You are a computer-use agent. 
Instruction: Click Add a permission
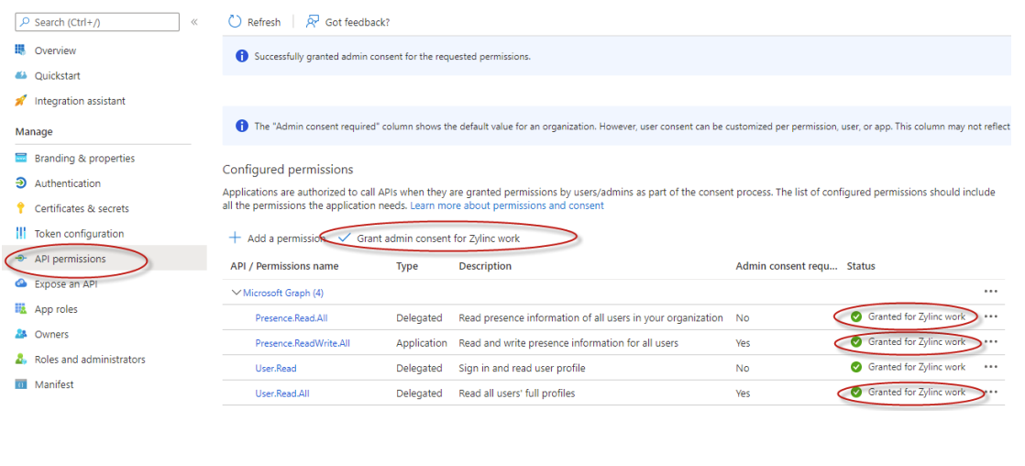pyautogui.click(x=277, y=239)
